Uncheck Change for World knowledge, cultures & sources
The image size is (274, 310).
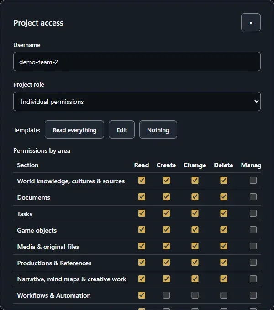pyautogui.click(x=195, y=181)
